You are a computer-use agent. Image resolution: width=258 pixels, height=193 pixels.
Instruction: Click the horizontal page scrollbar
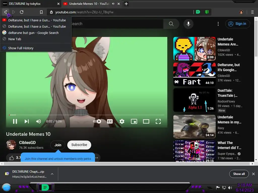pyautogui.click(x=127, y=164)
